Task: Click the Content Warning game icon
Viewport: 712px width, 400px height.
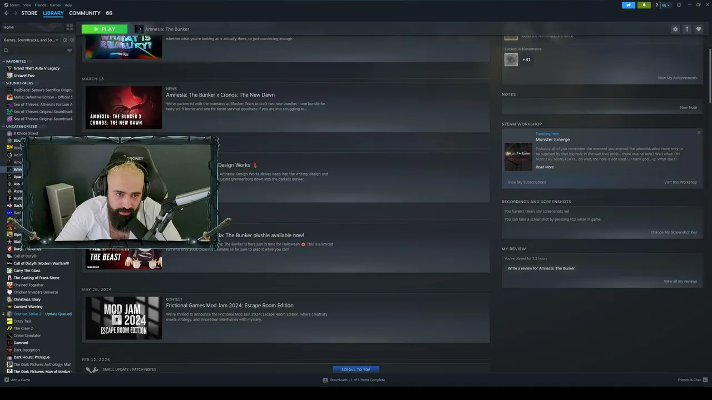Action: 9,307
